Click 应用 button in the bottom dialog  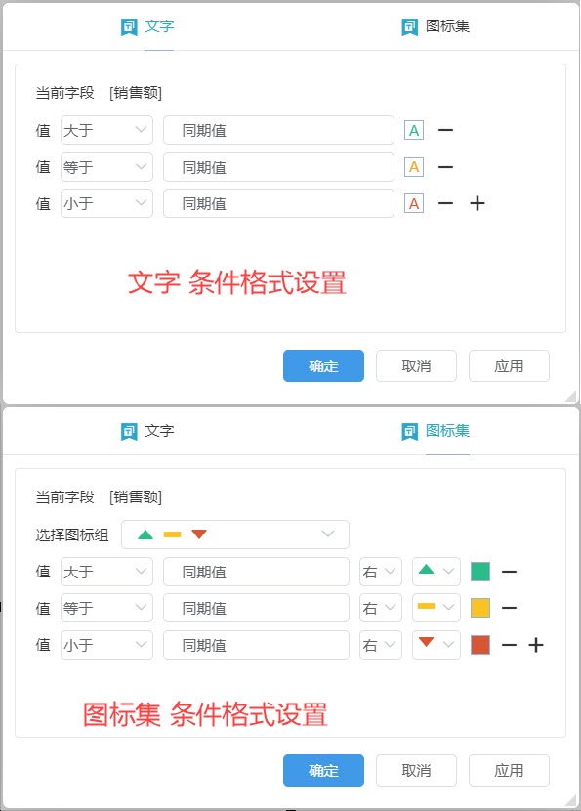tap(509, 771)
